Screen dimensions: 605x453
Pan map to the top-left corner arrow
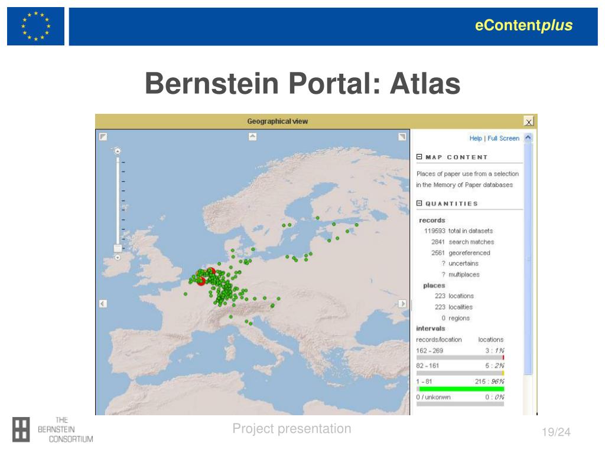103,137
